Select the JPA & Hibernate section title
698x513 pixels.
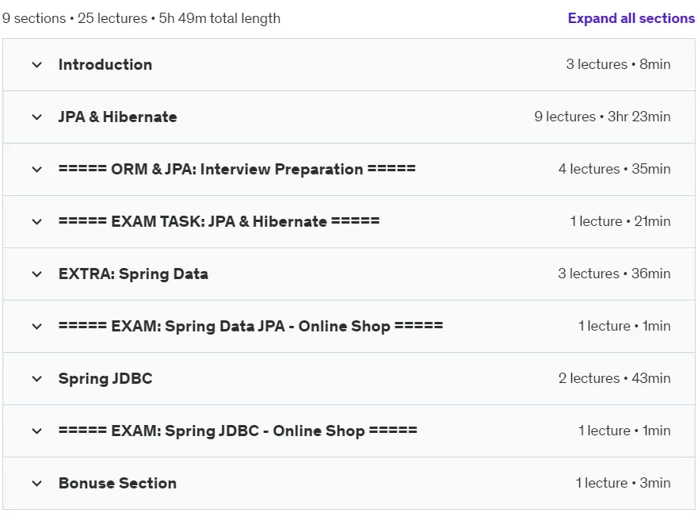[117, 117]
